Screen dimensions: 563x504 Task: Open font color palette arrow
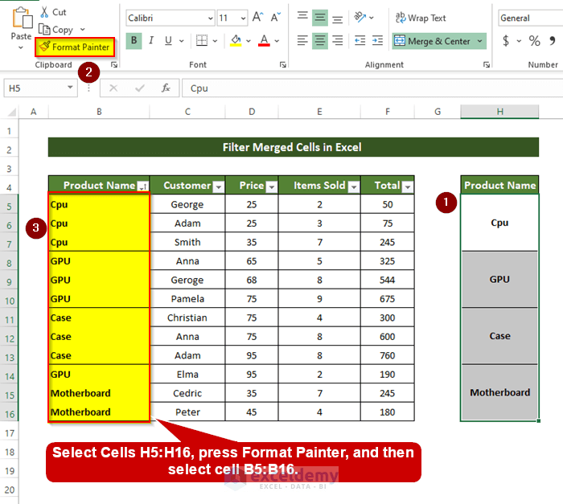277,41
